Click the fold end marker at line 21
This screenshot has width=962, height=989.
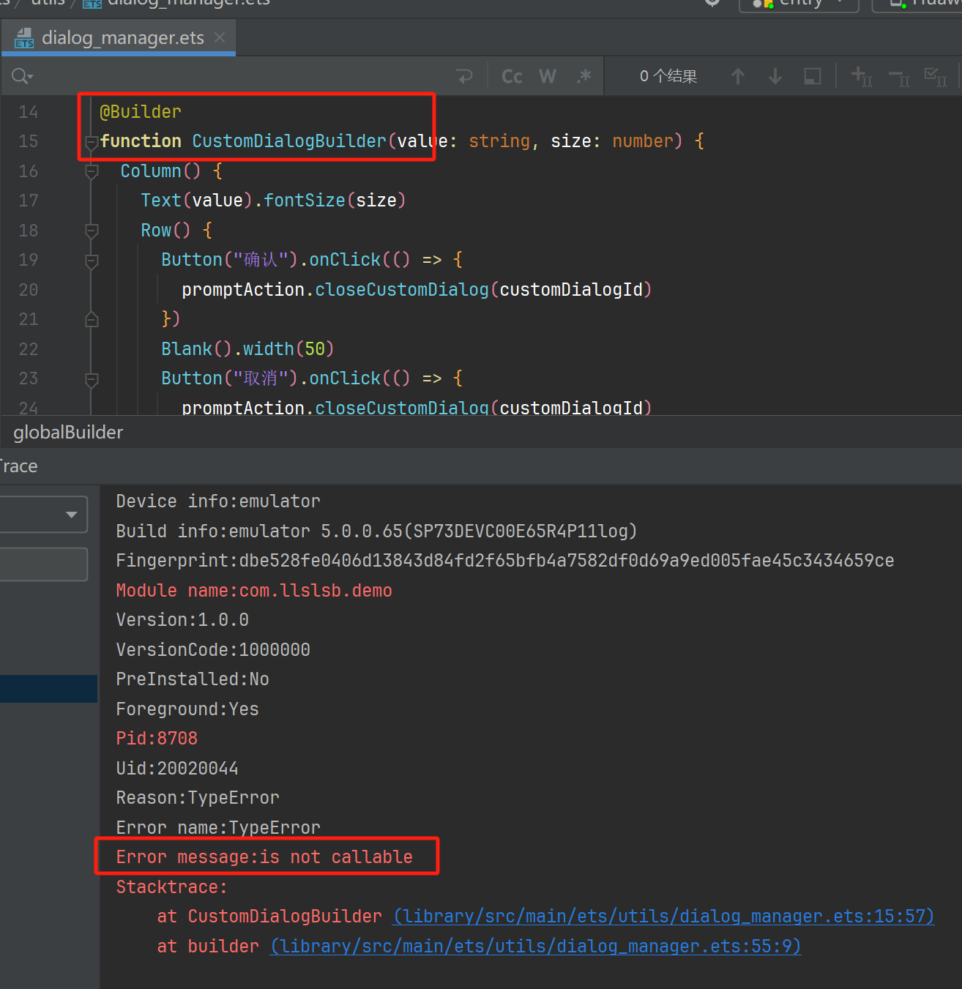(92, 319)
